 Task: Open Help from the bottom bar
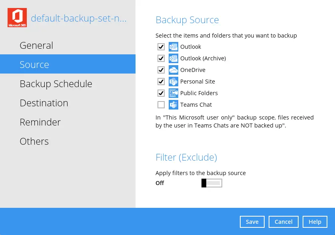(315, 222)
